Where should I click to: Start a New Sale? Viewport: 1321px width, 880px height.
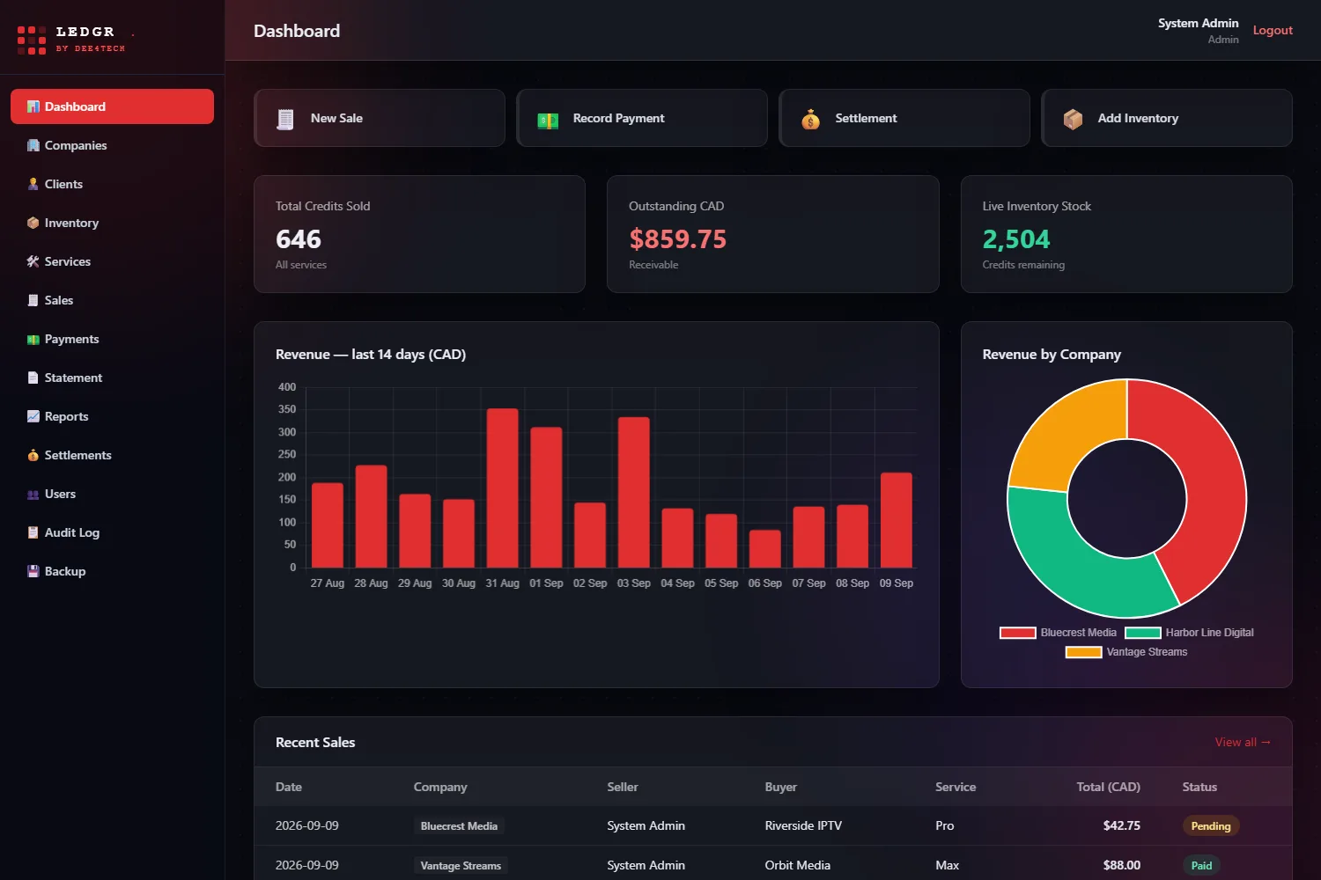[x=380, y=118]
